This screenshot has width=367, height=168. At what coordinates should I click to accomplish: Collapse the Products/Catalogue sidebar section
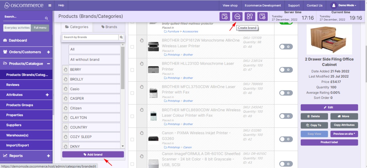point(48,64)
